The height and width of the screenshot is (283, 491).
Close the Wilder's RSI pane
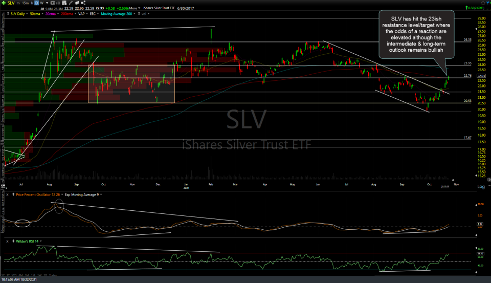8,242
